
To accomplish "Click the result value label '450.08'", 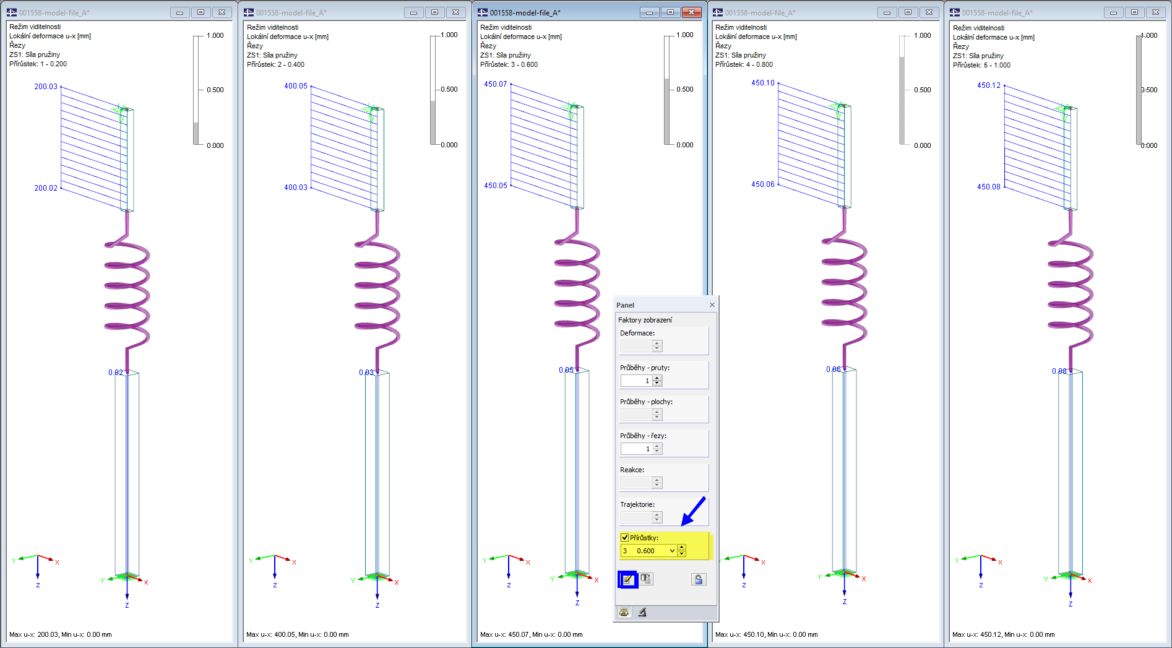I will [x=989, y=187].
